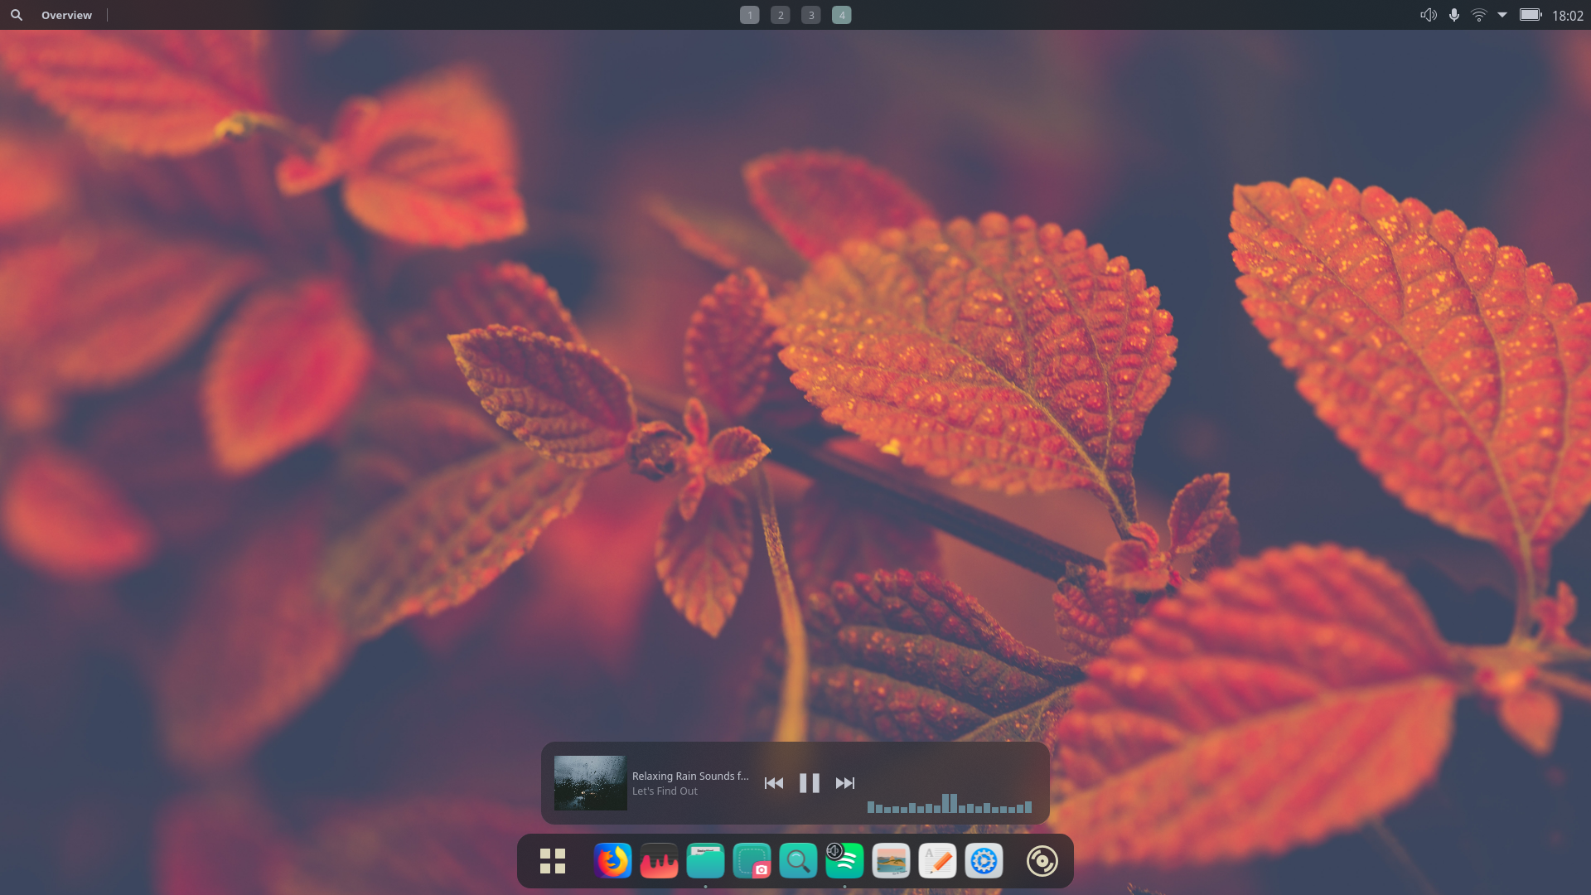Open the red waveform audio app in dock
Viewport: 1591px width, 895px height.
click(659, 861)
